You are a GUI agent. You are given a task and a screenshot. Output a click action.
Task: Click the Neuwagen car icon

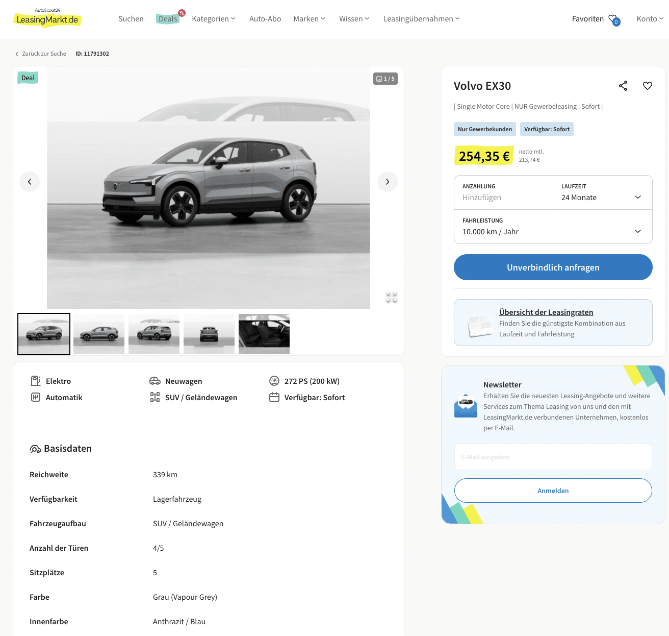(155, 381)
